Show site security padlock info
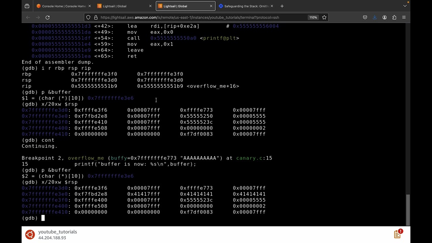The width and height of the screenshot is (432, 243). point(96,18)
